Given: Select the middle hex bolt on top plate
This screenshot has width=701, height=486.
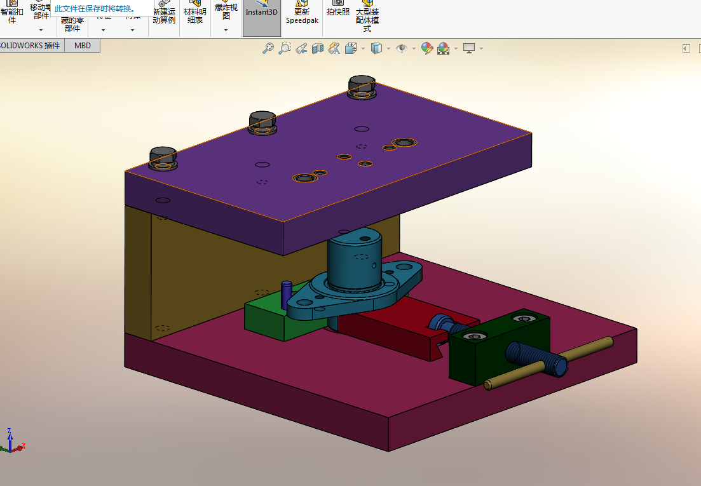Looking at the screenshot, I should pos(262,121).
